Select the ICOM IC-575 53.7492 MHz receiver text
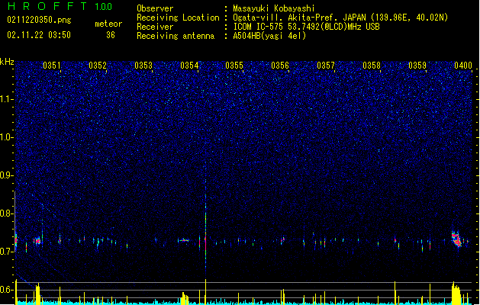Screen dimensions: 480x305 click(x=306, y=27)
